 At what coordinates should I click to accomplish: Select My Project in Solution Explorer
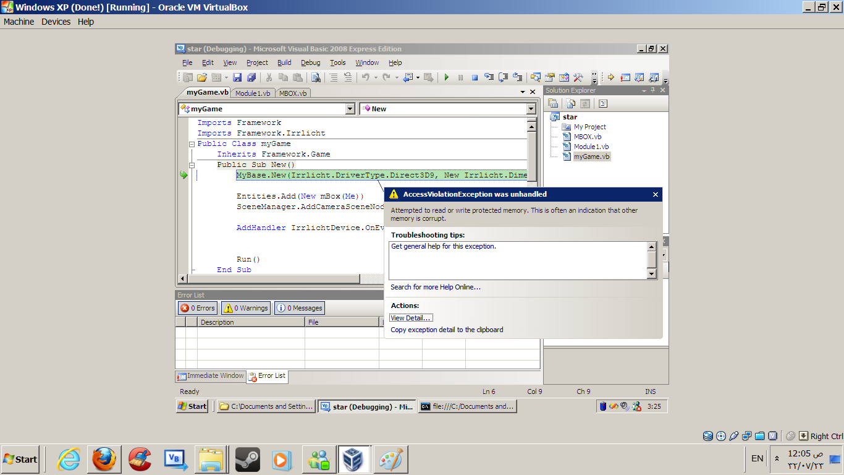pos(590,127)
